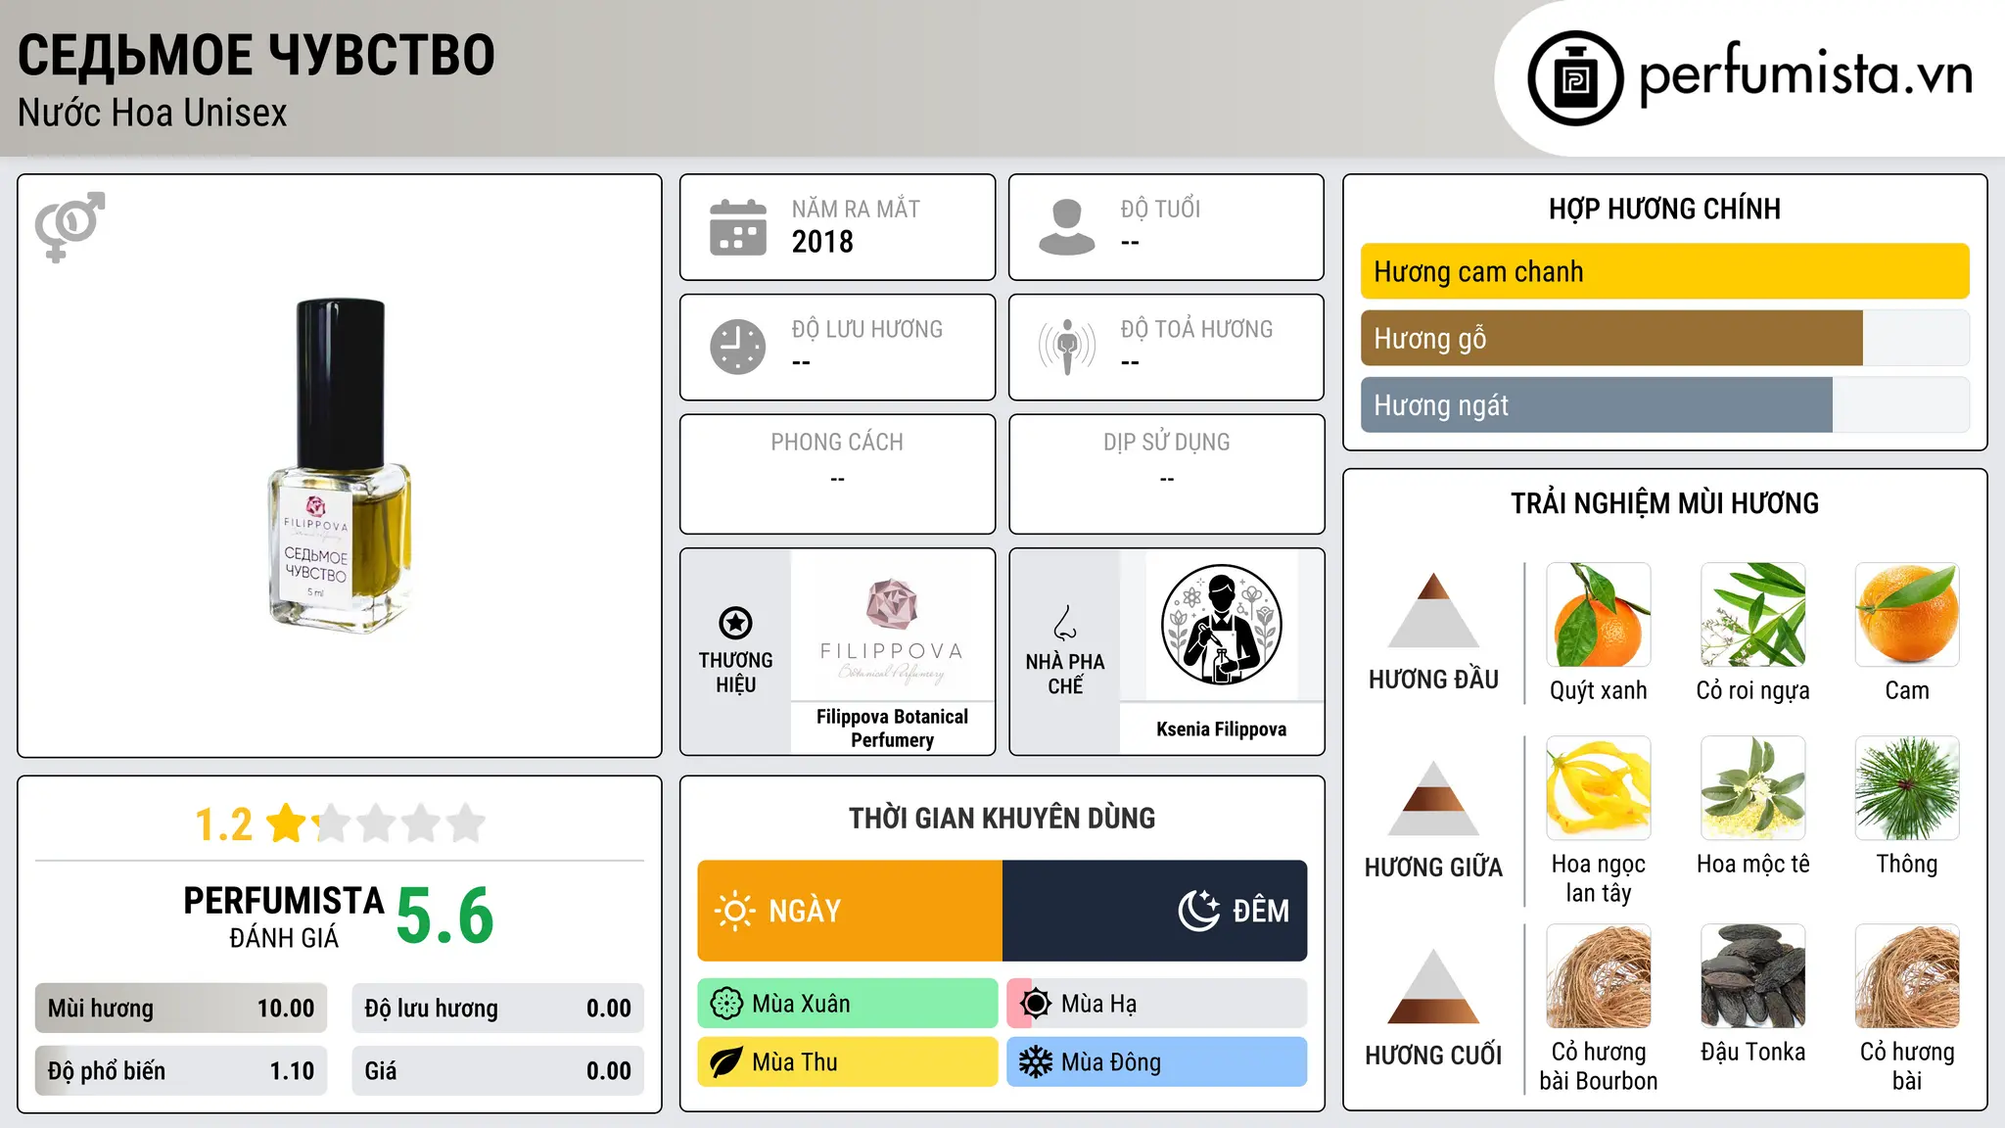This screenshot has height=1128, width=2005.
Task: Open the Filippova Botanical Perfumery brand link
Action: coord(892,728)
